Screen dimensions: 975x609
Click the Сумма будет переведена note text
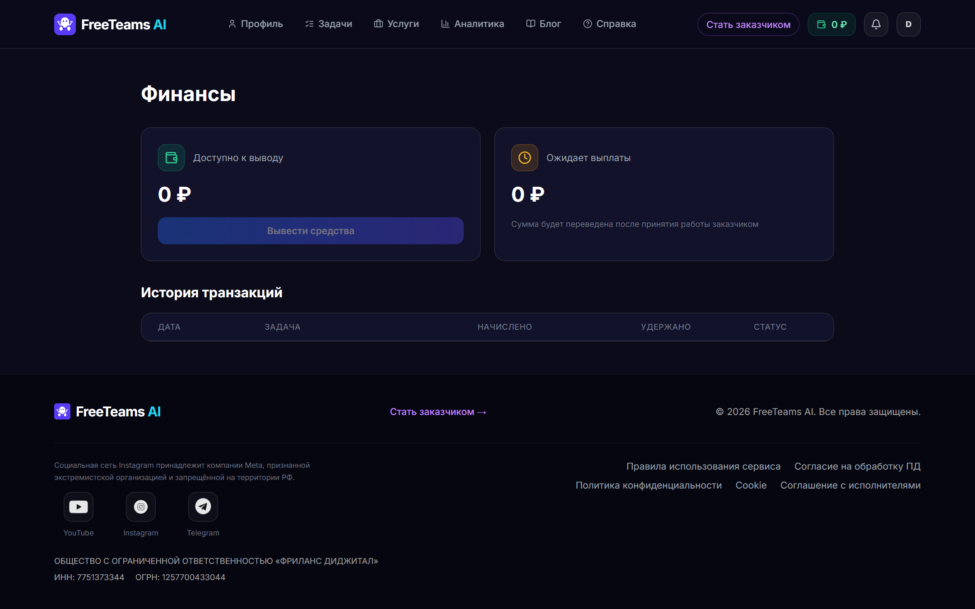point(635,224)
